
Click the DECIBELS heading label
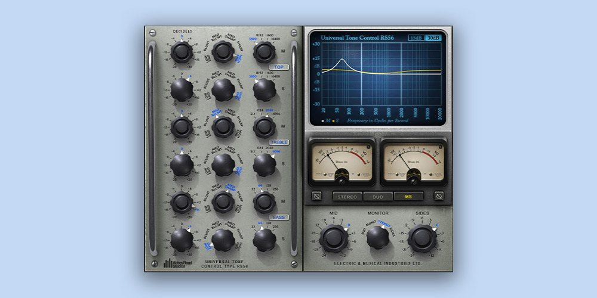coord(182,31)
